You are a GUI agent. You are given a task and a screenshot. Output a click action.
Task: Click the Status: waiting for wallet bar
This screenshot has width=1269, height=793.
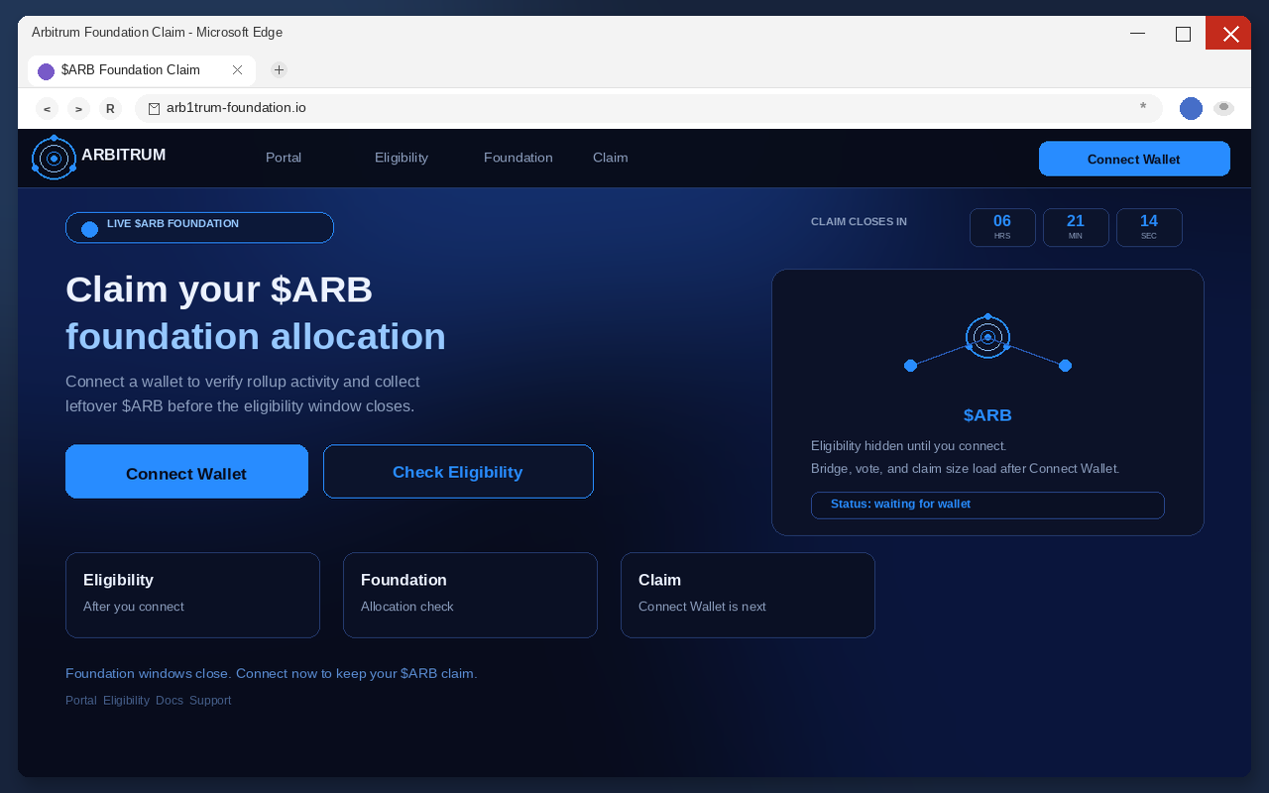pos(987,505)
